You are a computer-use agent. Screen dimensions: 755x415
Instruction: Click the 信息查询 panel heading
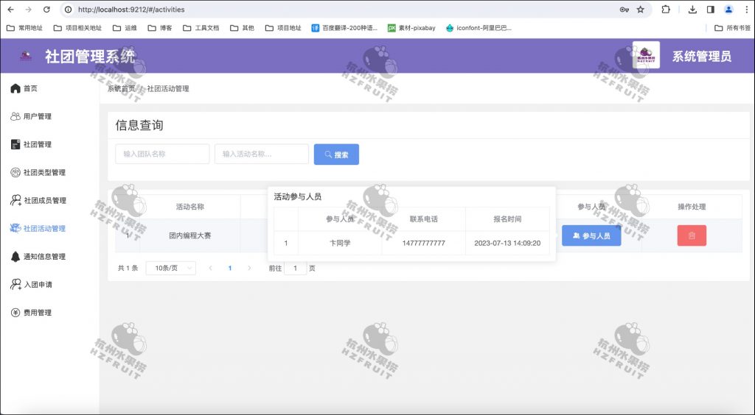(139, 125)
